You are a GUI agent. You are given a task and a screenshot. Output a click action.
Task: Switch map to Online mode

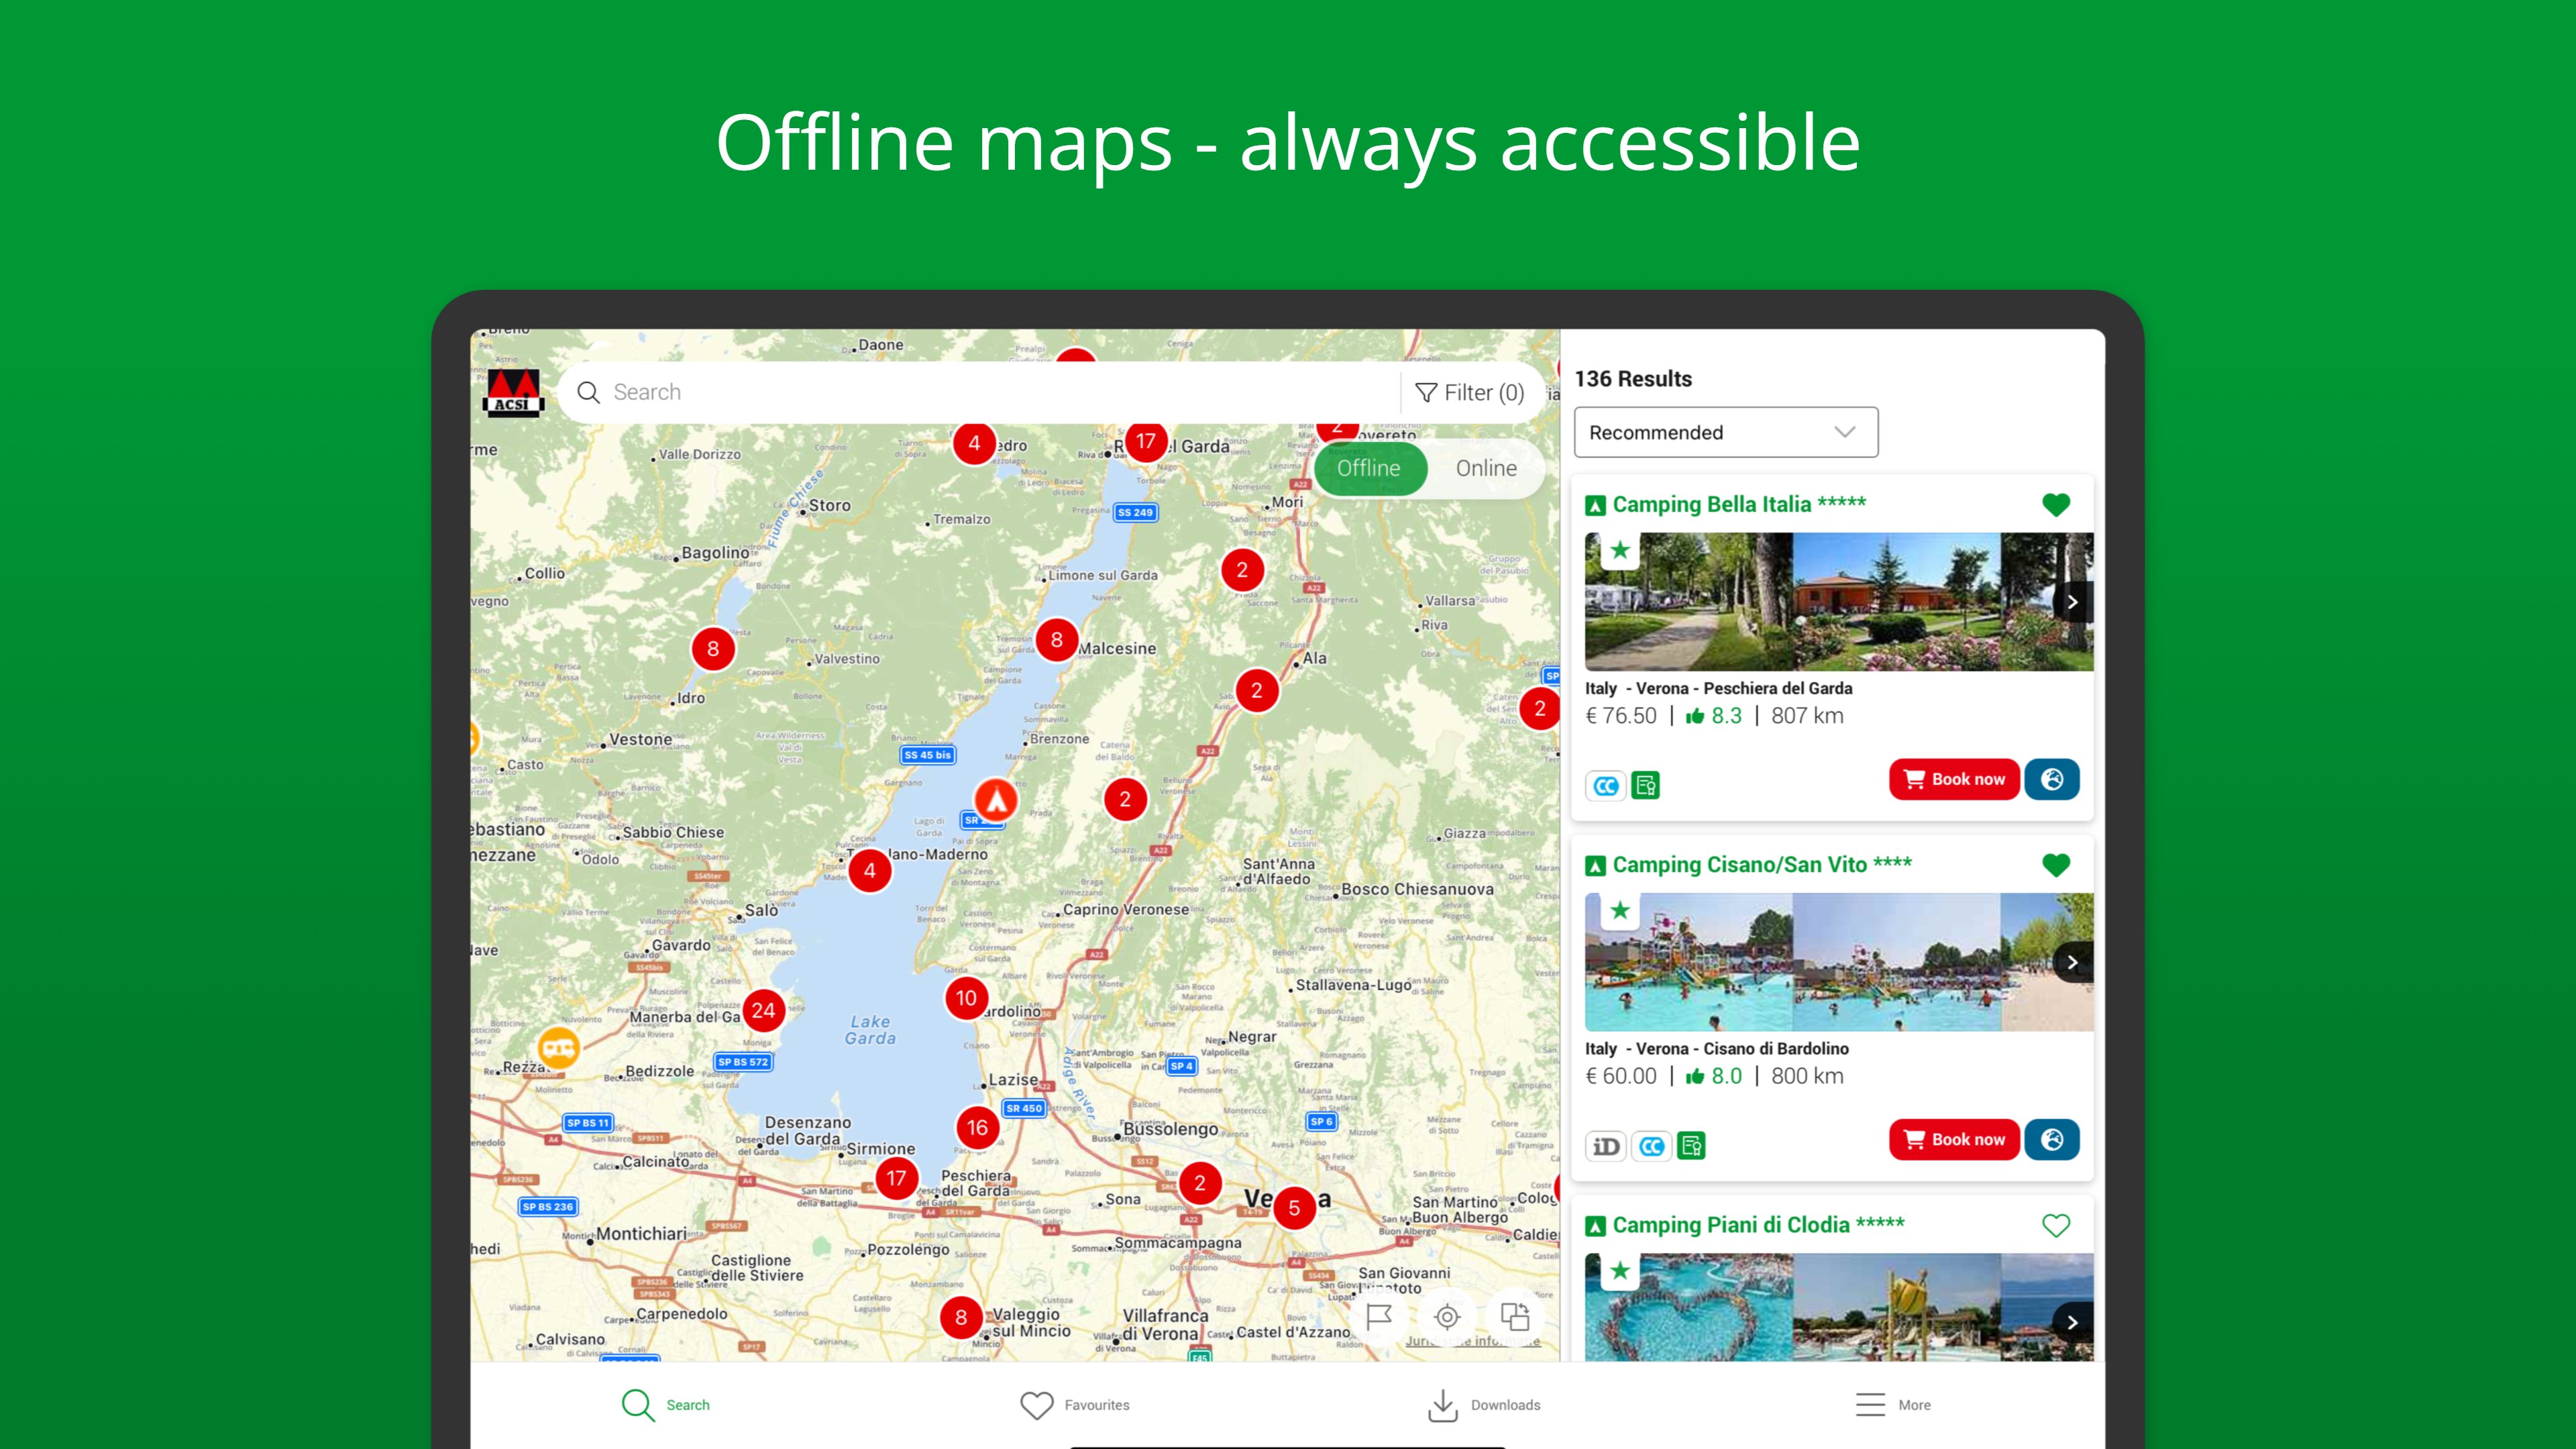coord(1485,468)
